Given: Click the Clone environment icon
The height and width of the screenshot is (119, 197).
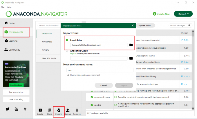Looking at the screenshot, I should pos(49,110).
